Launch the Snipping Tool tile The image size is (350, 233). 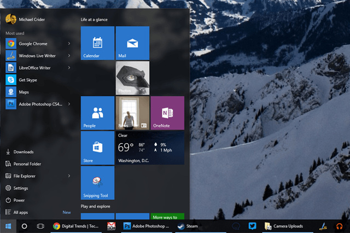(97, 183)
